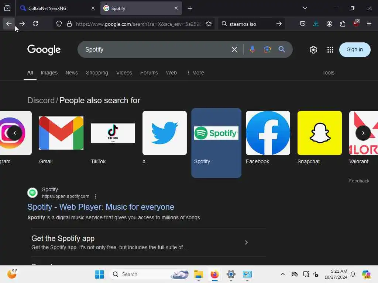Open the Firefox account icon
The height and width of the screenshot is (283, 378).
coord(329,24)
